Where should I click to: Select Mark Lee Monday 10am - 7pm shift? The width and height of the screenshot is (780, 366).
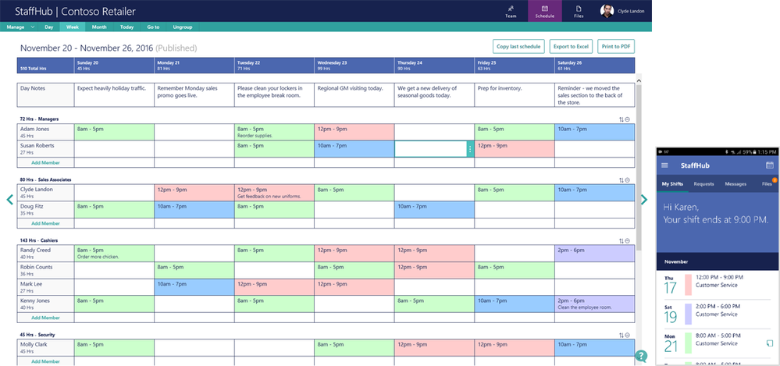point(194,287)
